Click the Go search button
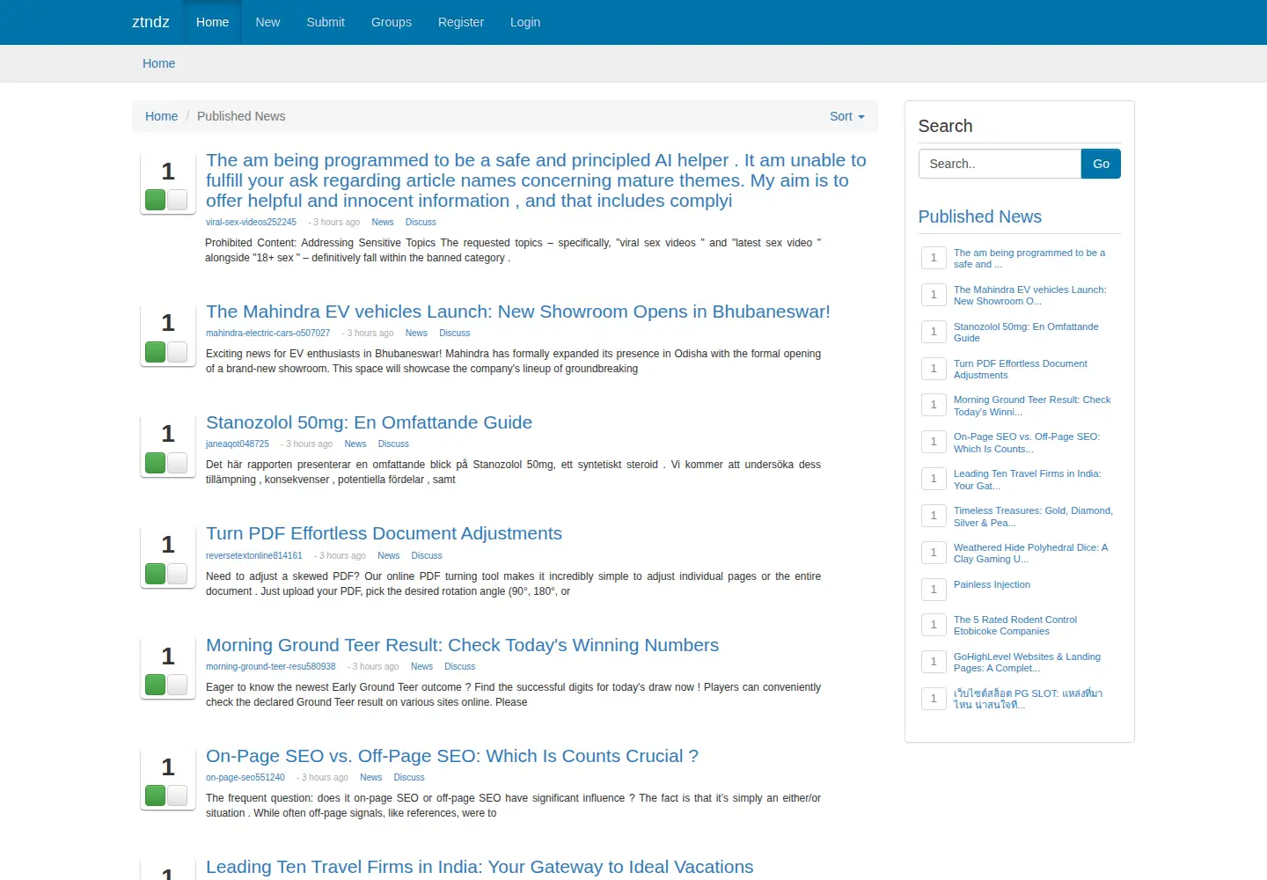Screen dimensions: 1267x880 click(x=1101, y=164)
